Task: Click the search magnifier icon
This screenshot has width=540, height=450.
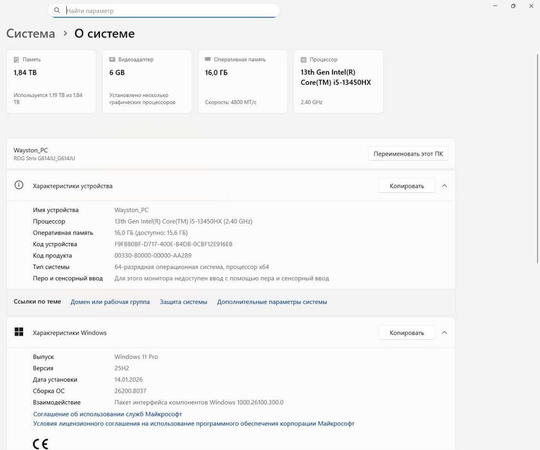Action: 57,11
